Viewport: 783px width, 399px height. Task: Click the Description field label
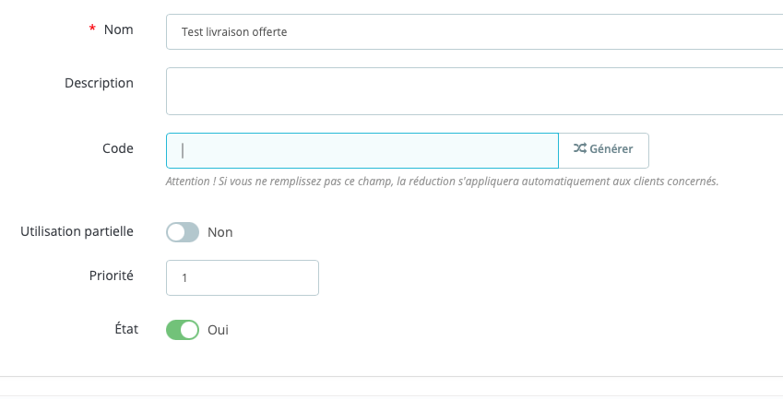(x=99, y=83)
